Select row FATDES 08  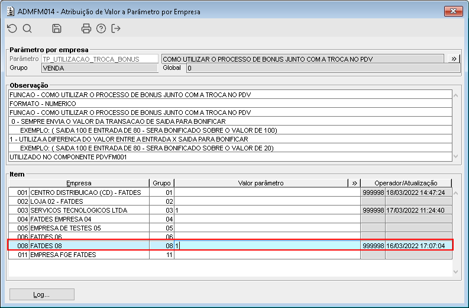click(230, 246)
